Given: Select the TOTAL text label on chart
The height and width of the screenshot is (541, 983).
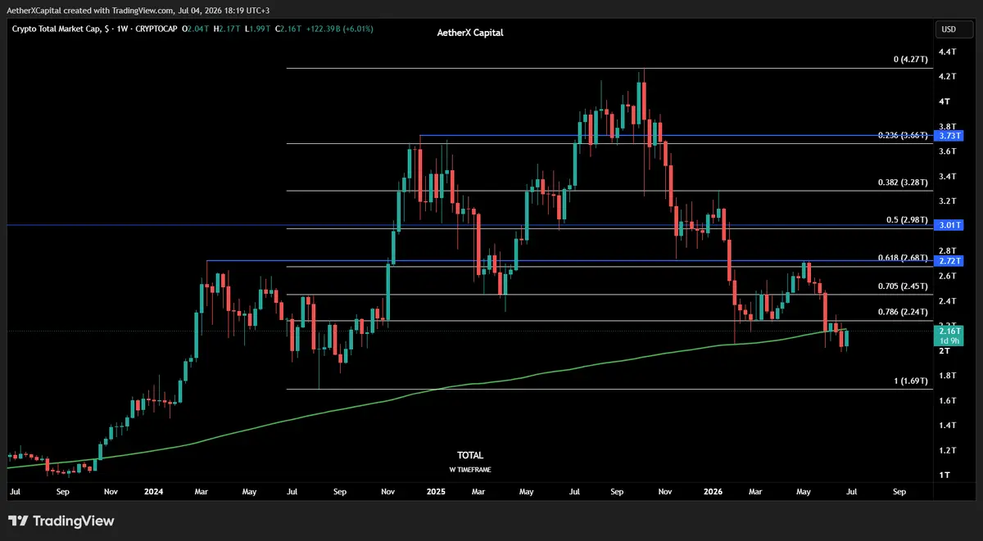Looking at the screenshot, I should point(470,455).
